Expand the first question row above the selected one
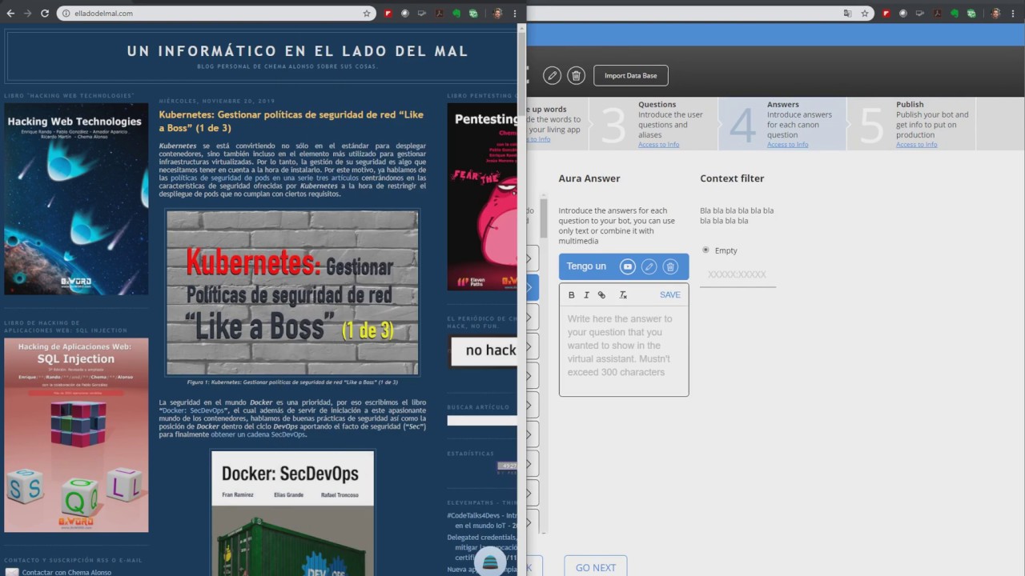 point(532,258)
